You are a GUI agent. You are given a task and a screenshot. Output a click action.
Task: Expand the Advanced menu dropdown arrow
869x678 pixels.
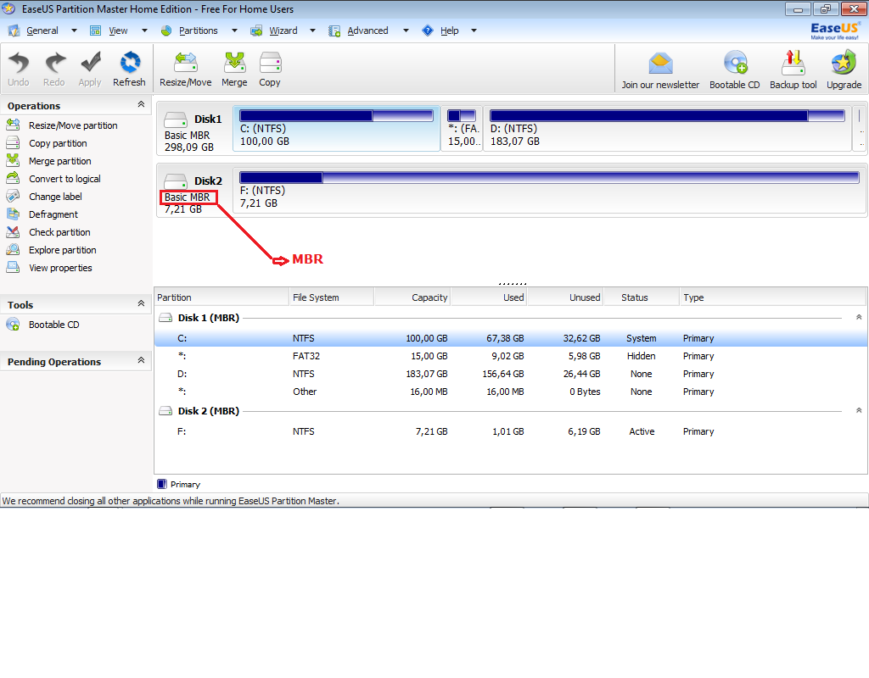406,31
